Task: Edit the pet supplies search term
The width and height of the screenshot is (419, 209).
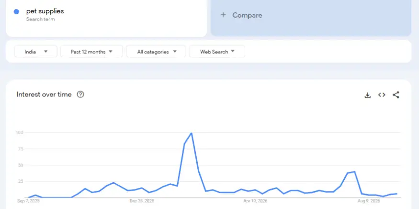Action: point(45,11)
